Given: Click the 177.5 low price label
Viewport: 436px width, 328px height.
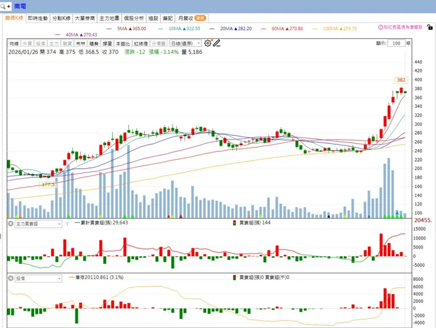Looking at the screenshot, I should coord(48,184).
